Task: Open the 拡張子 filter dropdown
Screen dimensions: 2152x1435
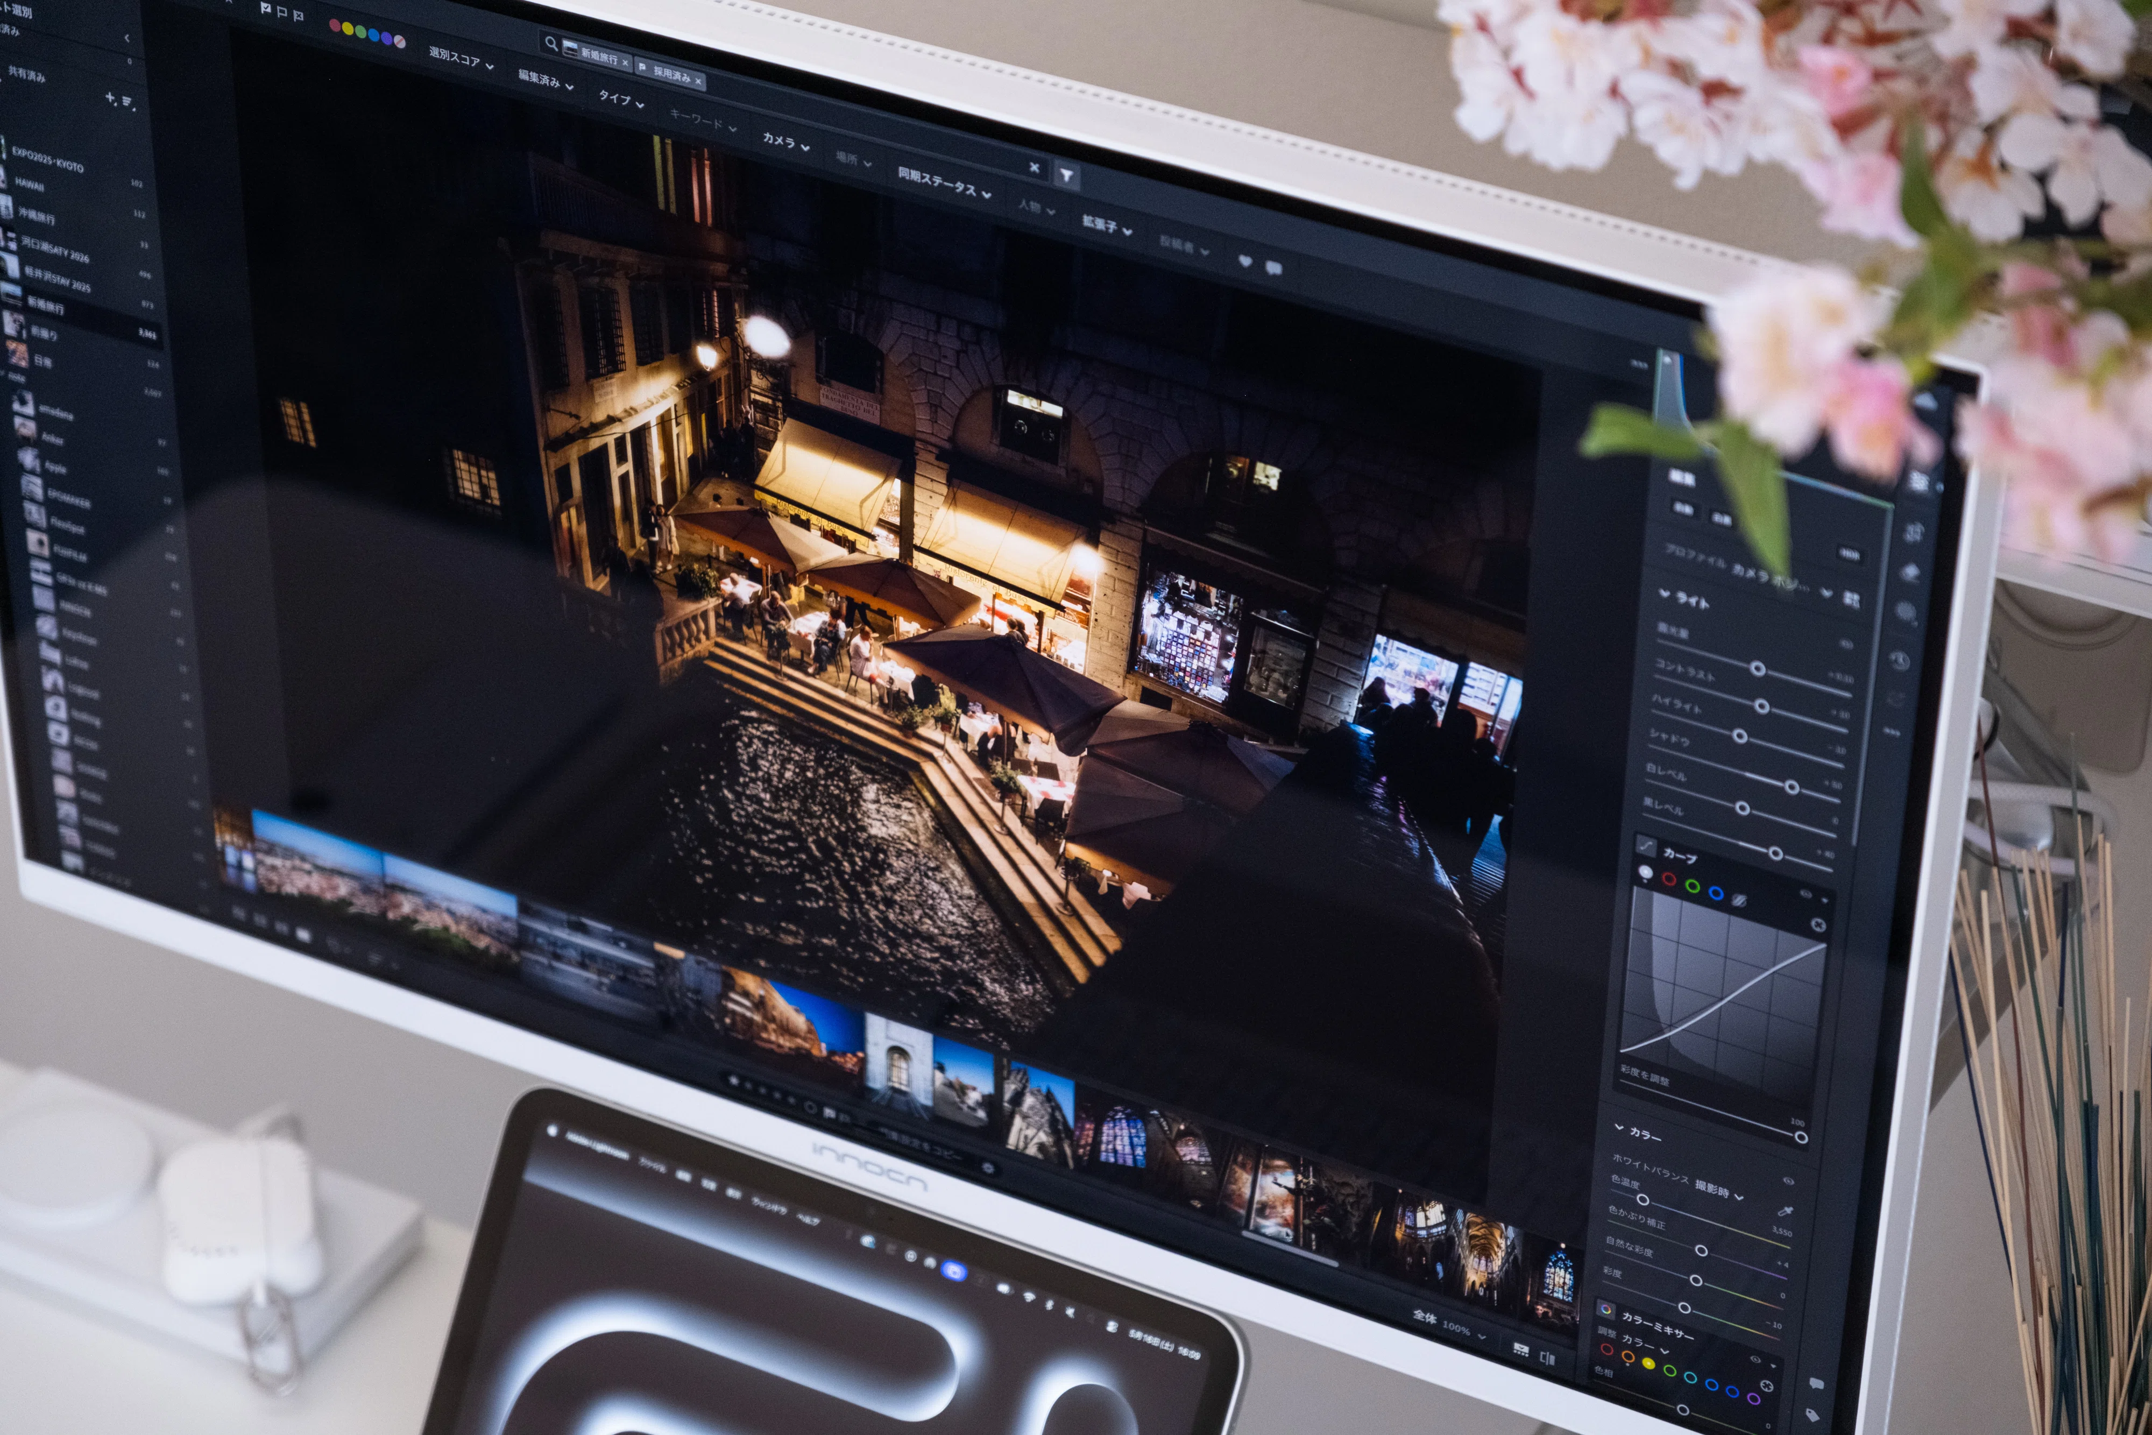Action: pyautogui.click(x=1107, y=225)
